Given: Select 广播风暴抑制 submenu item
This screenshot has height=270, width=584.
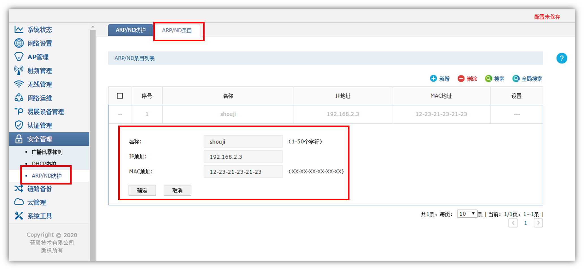Looking at the screenshot, I should (x=47, y=152).
